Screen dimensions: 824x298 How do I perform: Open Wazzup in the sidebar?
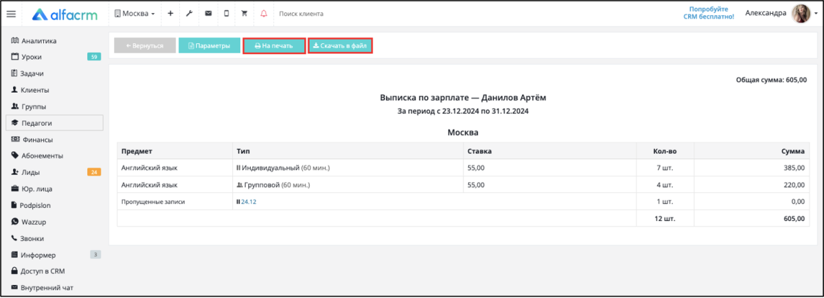tap(34, 222)
